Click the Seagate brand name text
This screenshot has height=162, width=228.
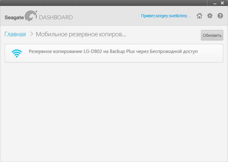click(x=14, y=18)
